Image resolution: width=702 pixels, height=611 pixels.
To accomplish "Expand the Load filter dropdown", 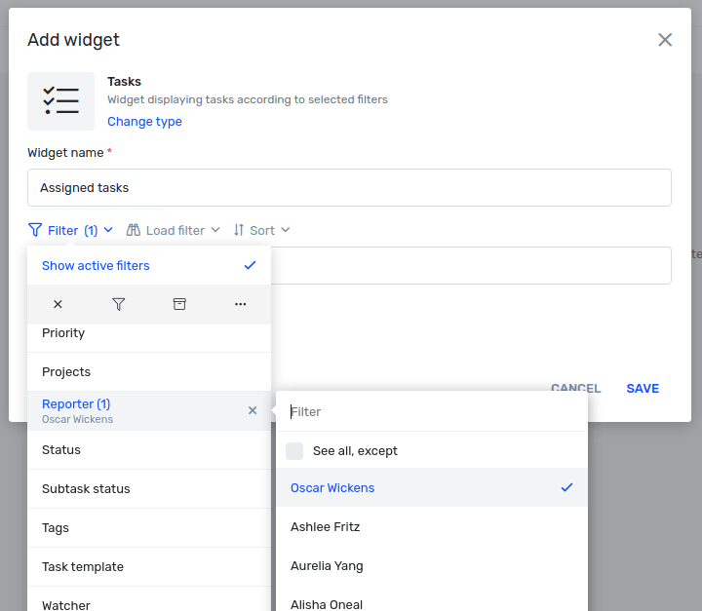I will point(174,230).
